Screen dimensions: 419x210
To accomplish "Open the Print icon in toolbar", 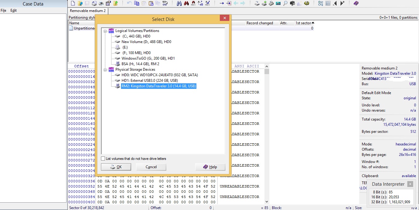I will pyautogui.click(x=101, y=3).
